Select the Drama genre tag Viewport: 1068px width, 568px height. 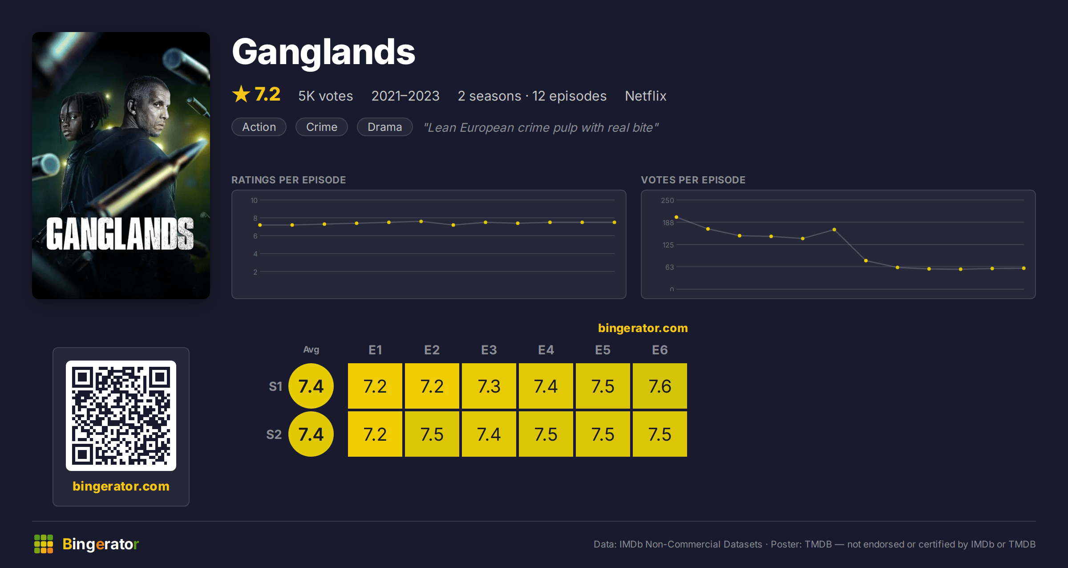tap(385, 127)
